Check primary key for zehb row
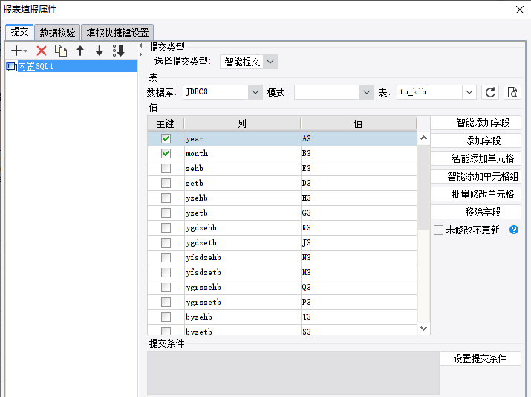The height and width of the screenshot is (397, 531). point(166,169)
